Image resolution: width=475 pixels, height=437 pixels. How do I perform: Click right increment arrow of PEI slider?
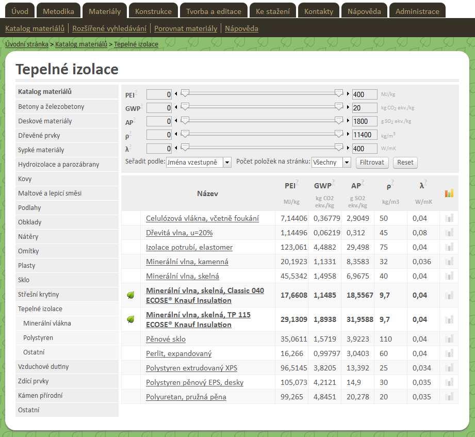348,94
